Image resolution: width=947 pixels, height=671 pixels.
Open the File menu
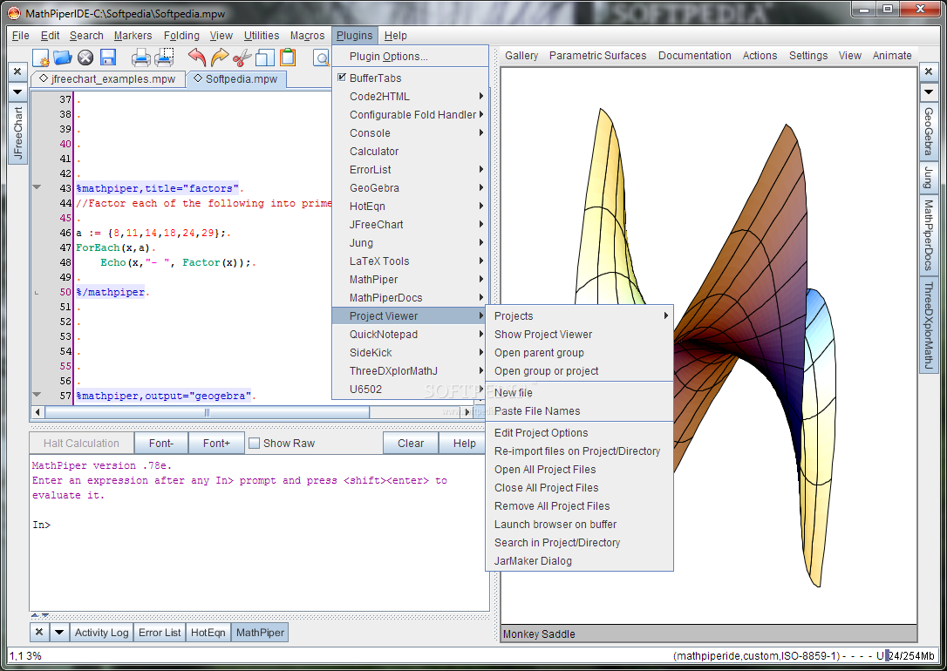point(21,36)
